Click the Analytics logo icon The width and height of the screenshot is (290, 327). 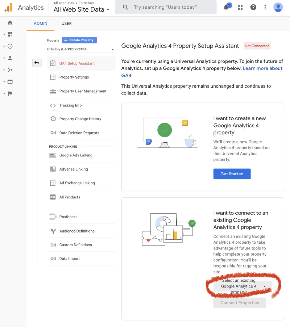[9, 7]
